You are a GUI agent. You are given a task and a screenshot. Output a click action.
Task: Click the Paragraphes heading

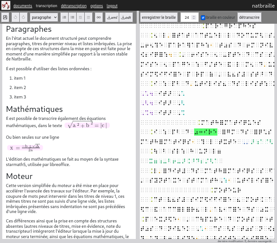[29, 29]
